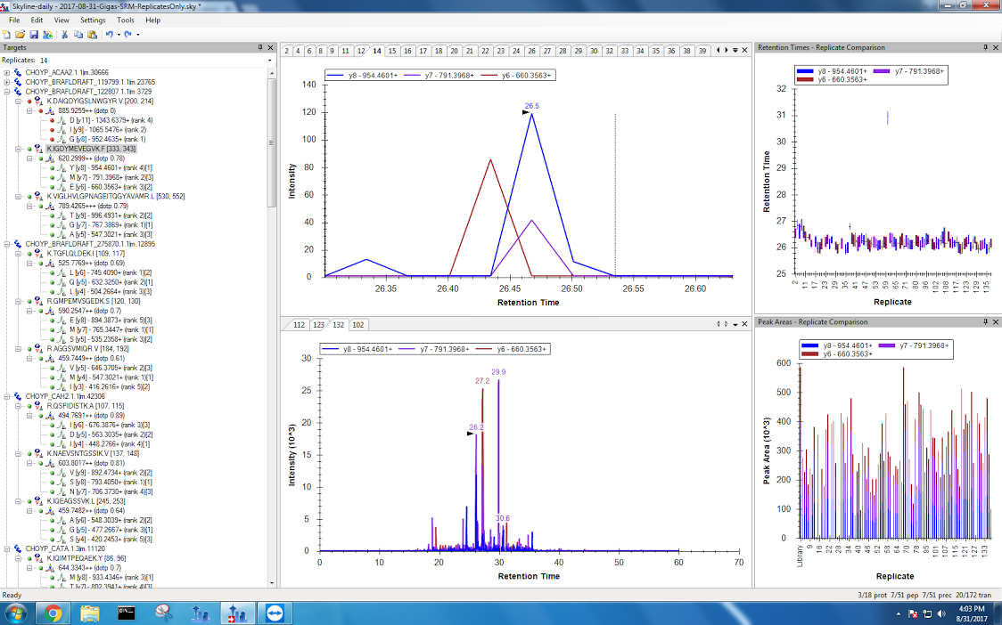Click the Paste clipboard toolbar icon
This screenshot has width=1002, height=625.
[x=92, y=34]
